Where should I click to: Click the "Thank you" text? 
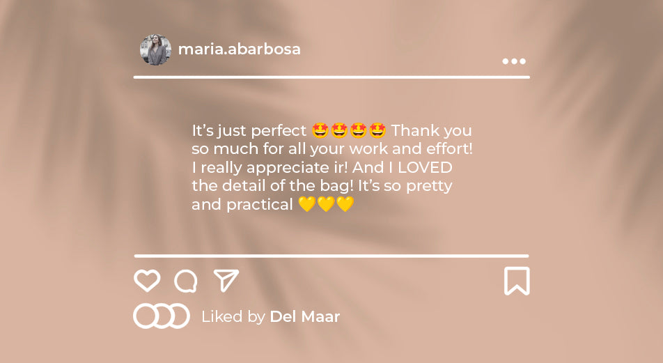pos(431,131)
